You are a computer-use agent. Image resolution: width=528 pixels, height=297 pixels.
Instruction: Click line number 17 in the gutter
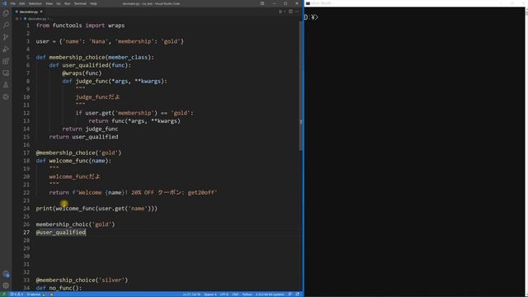(x=26, y=153)
